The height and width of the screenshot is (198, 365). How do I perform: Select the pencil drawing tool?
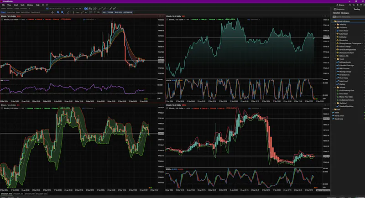68,12
